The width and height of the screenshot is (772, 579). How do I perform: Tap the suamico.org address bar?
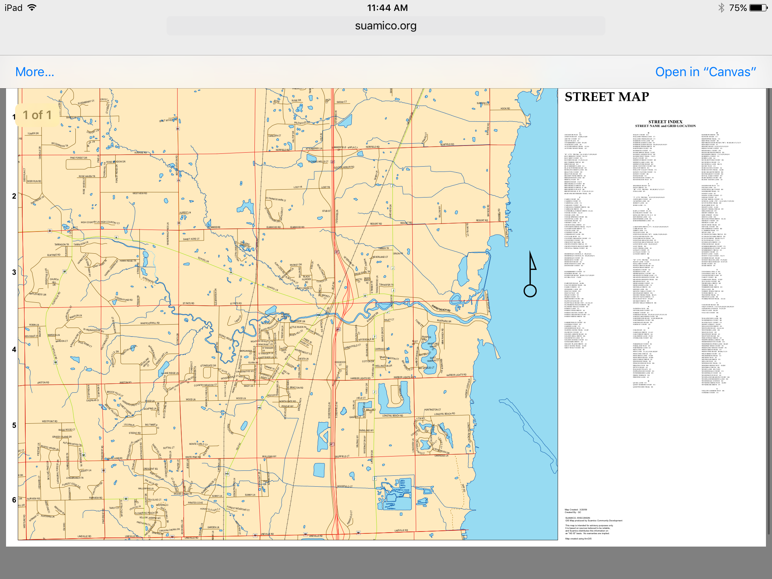click(386, 25)
